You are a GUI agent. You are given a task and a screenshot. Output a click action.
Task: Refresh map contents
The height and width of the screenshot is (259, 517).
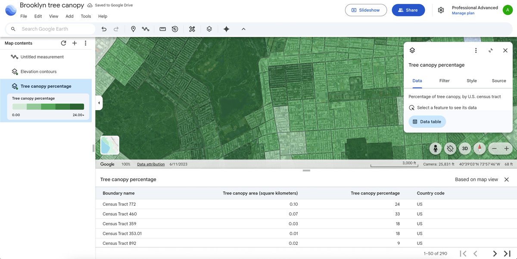[63, 43]
